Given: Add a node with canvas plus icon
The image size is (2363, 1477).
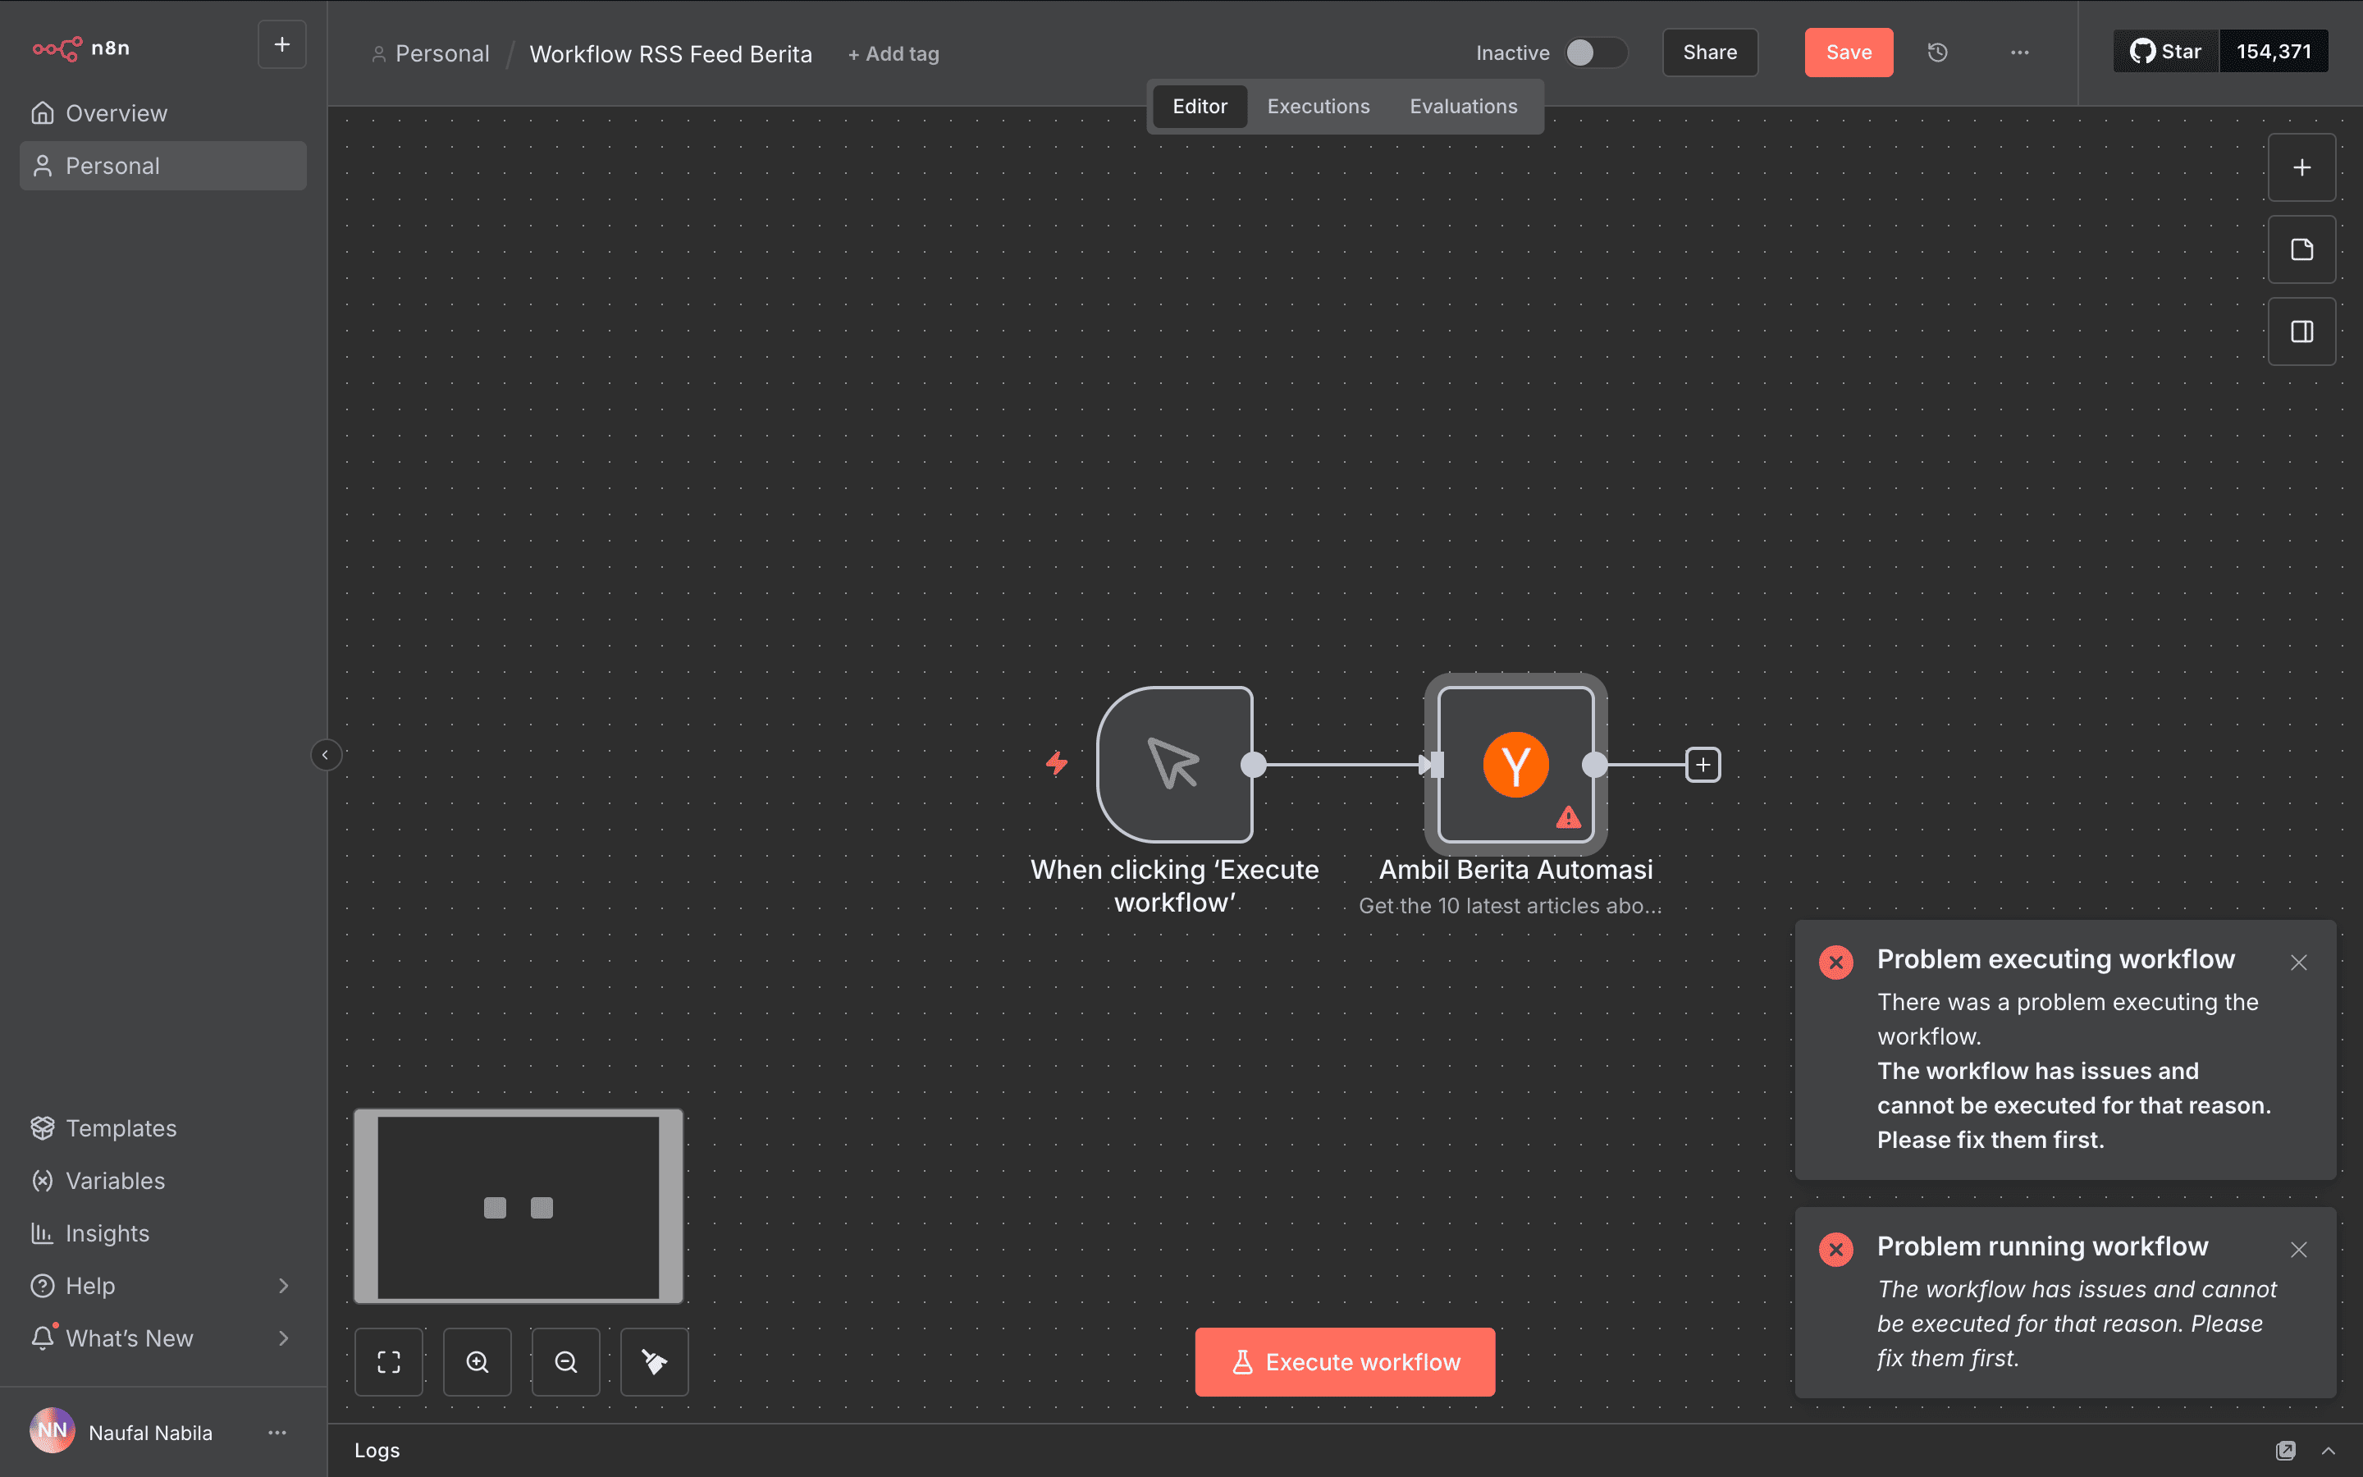Looking at the screenshot, I should (2301, 168).
